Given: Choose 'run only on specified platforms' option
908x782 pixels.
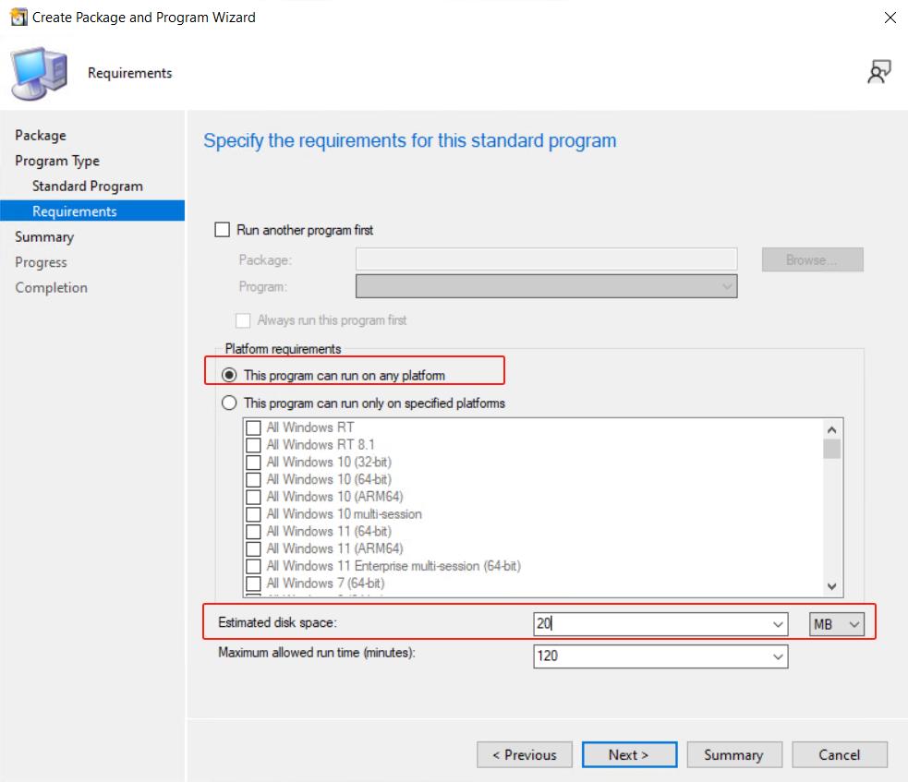Looking at the screenshot, I should coord(230,403).
